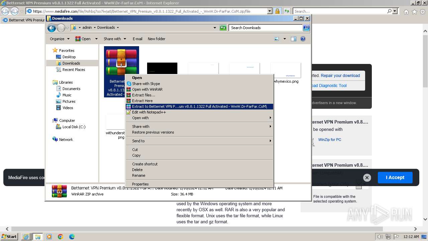The width and height of the screenshot is (428, 241).
Task: Select the Betternet VPN WinRAR archive icon
Action: click(x=121, y=62)
